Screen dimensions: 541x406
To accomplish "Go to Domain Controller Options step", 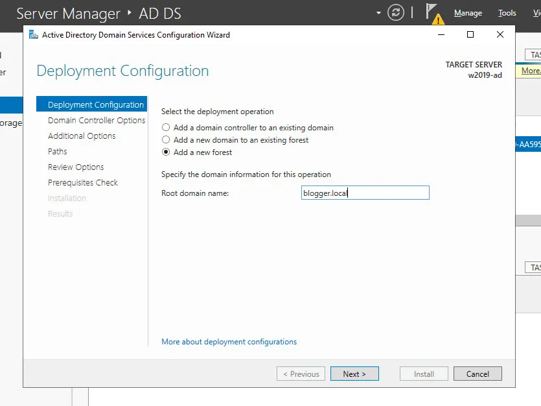I will (x=97, y=121).
